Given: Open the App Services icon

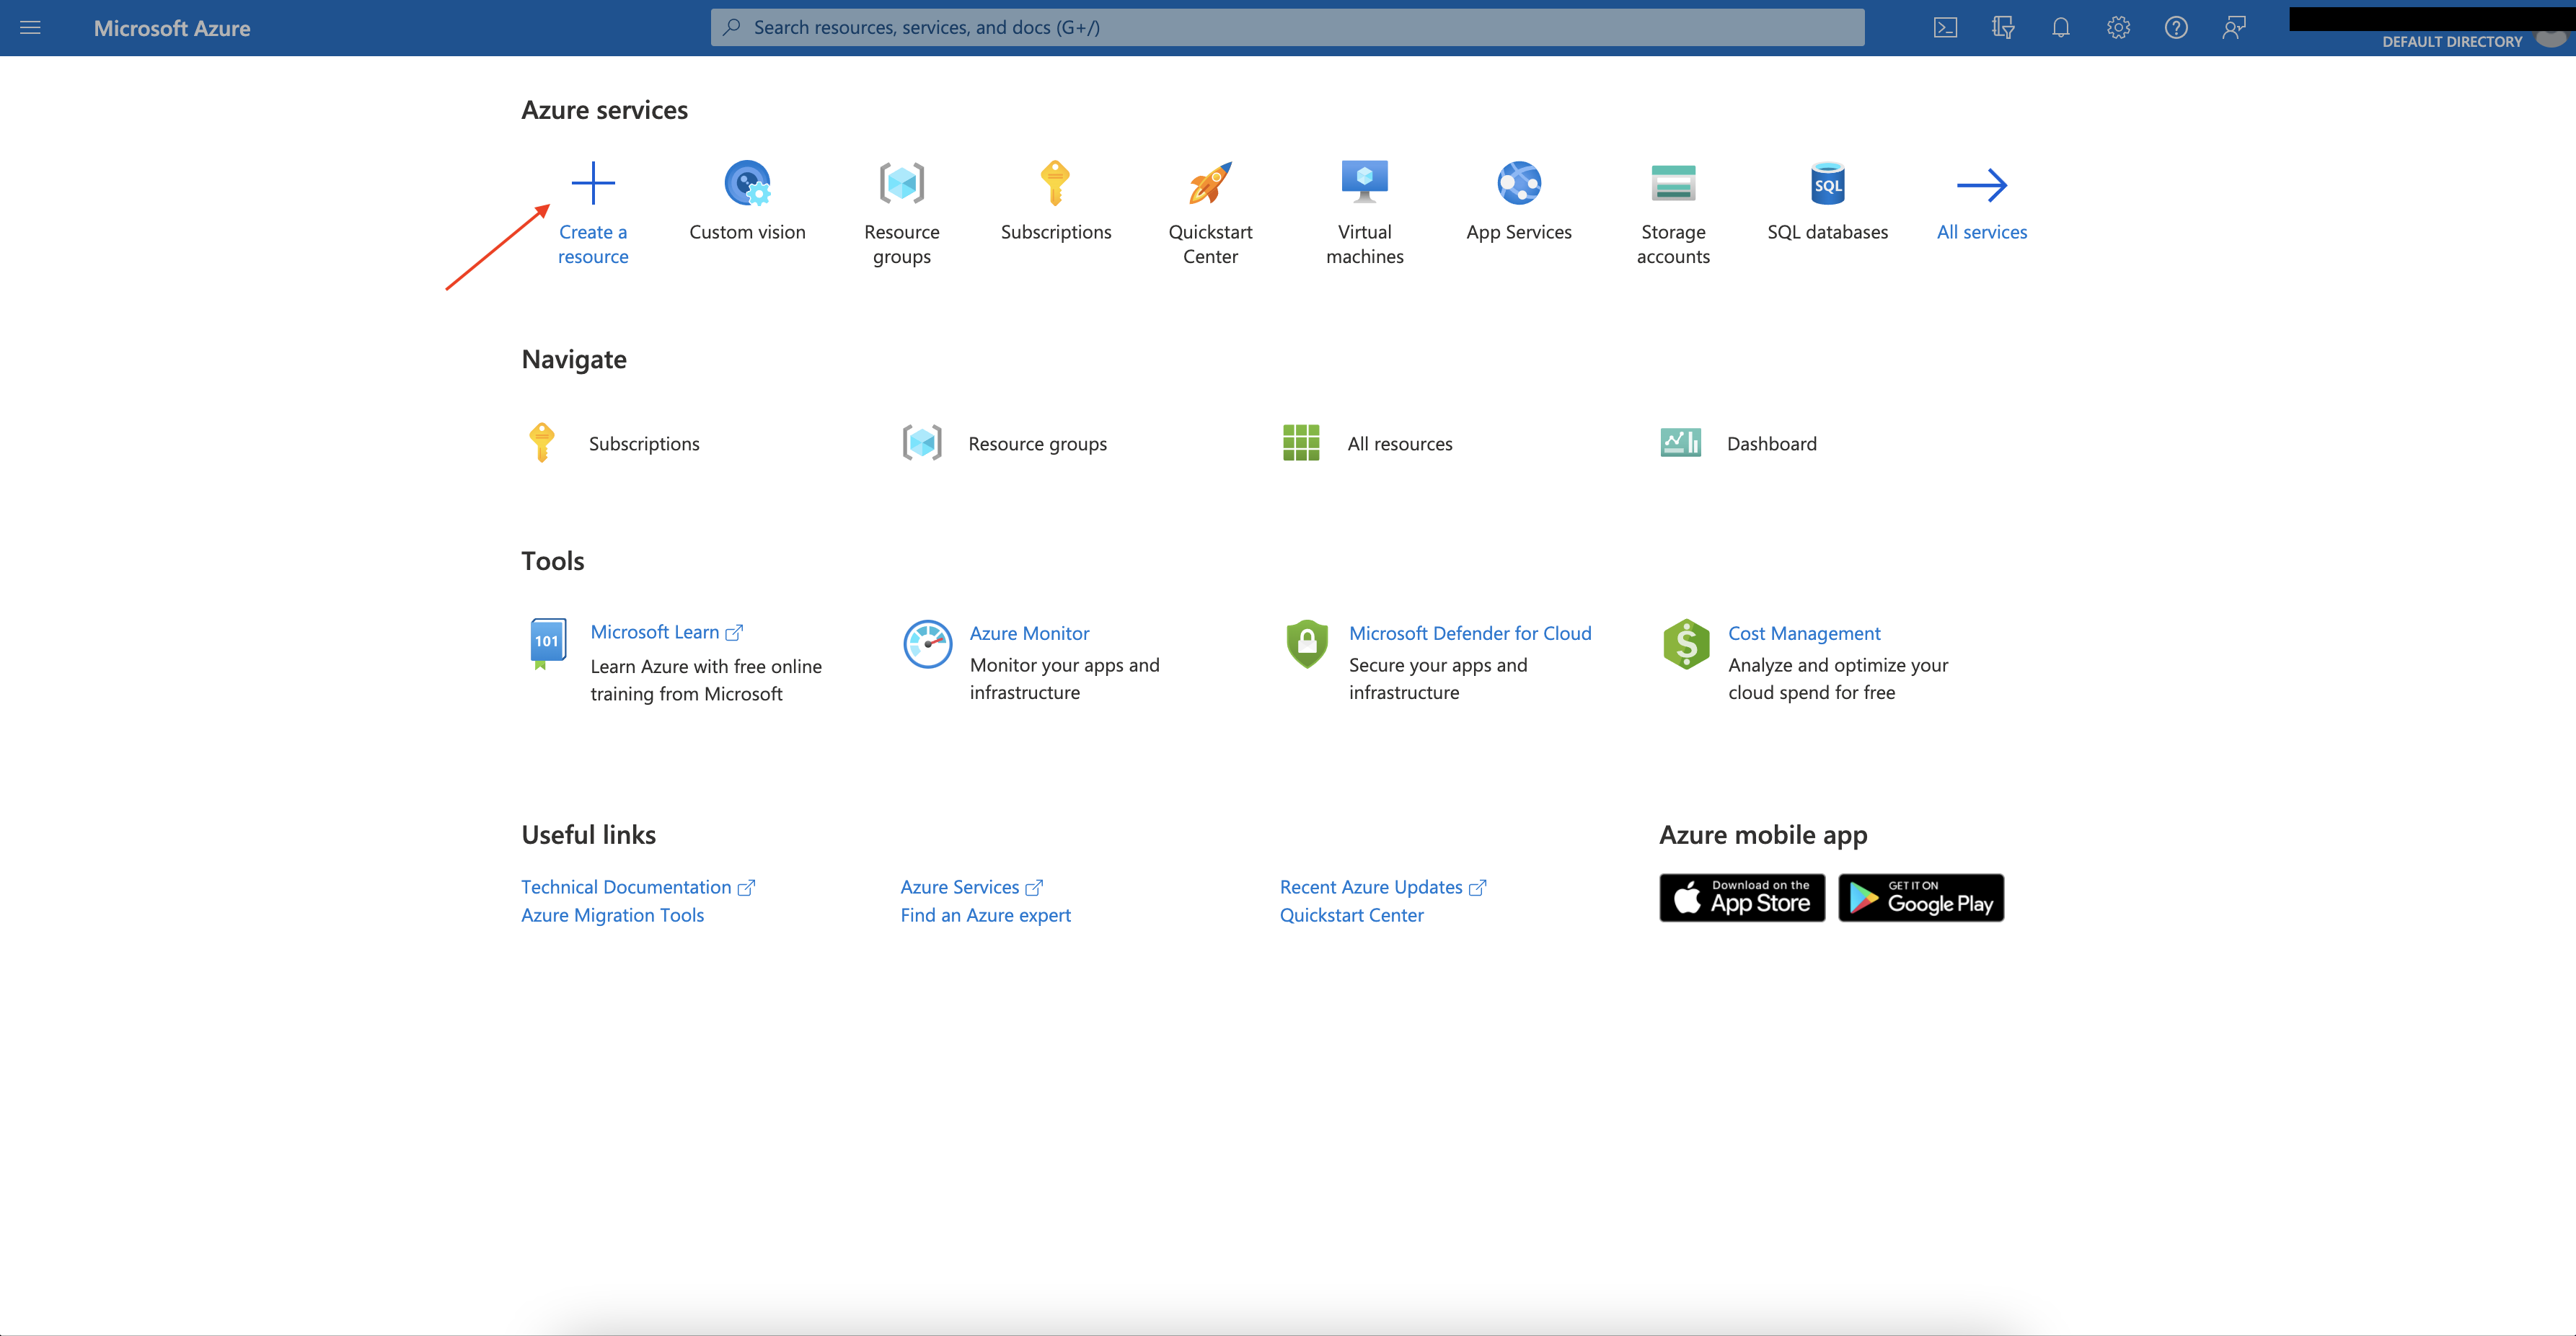Looking at the screenshot, I should [1519, 183].
